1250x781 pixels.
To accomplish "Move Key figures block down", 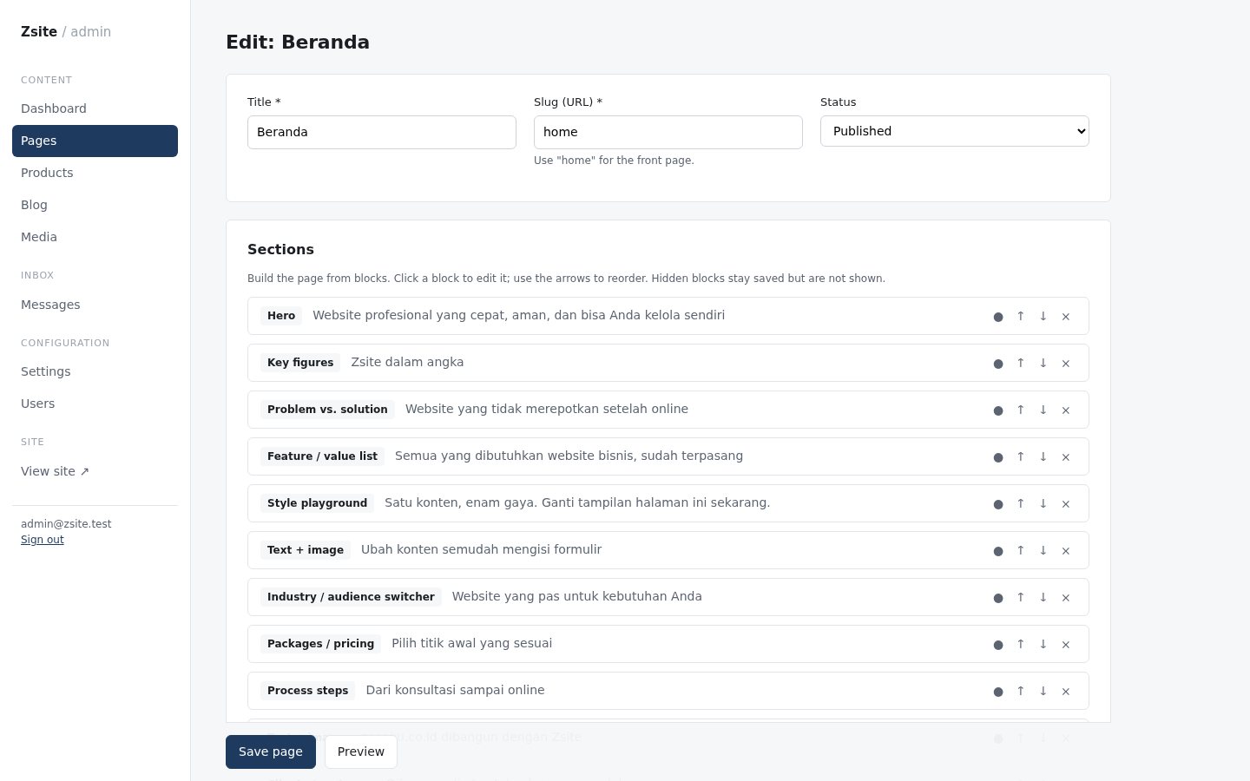I will click(1043, 363).
